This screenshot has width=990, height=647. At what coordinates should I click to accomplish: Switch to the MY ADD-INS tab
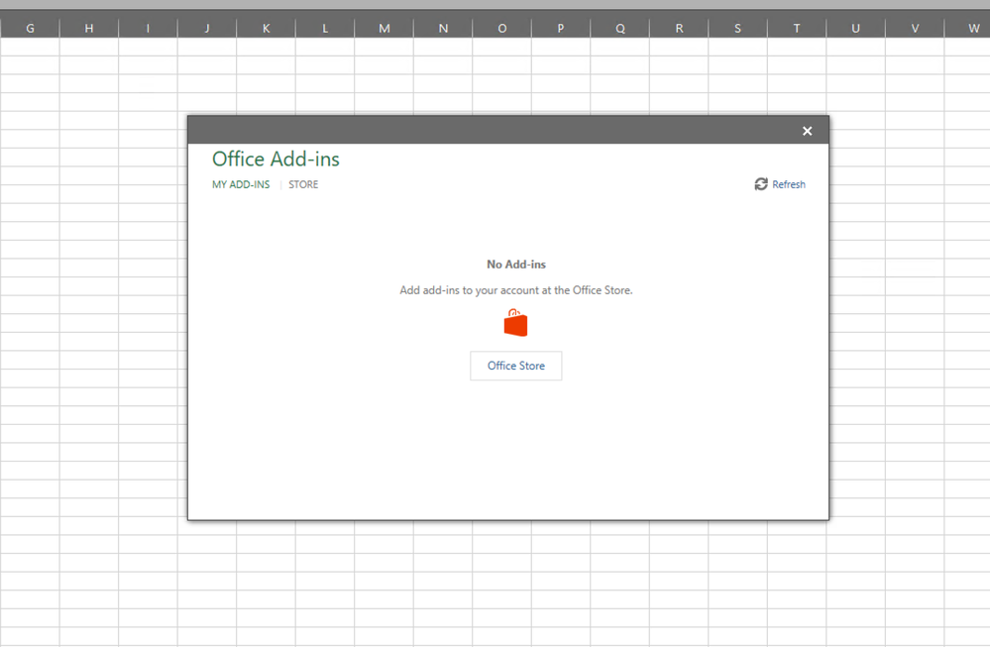[x=241, y=184]
